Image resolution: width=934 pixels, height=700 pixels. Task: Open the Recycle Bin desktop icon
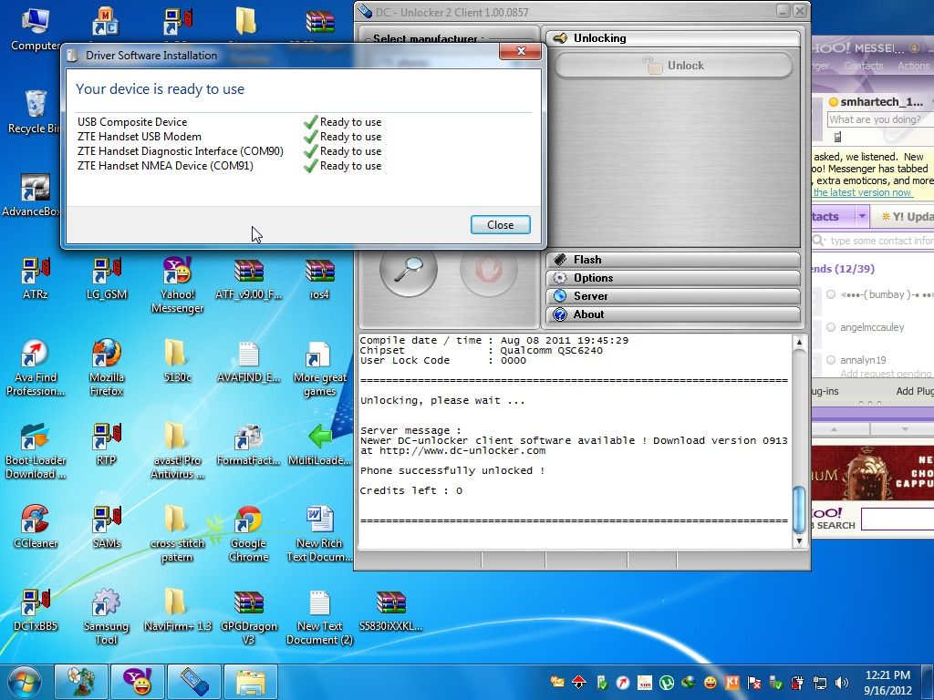[35, 112]
